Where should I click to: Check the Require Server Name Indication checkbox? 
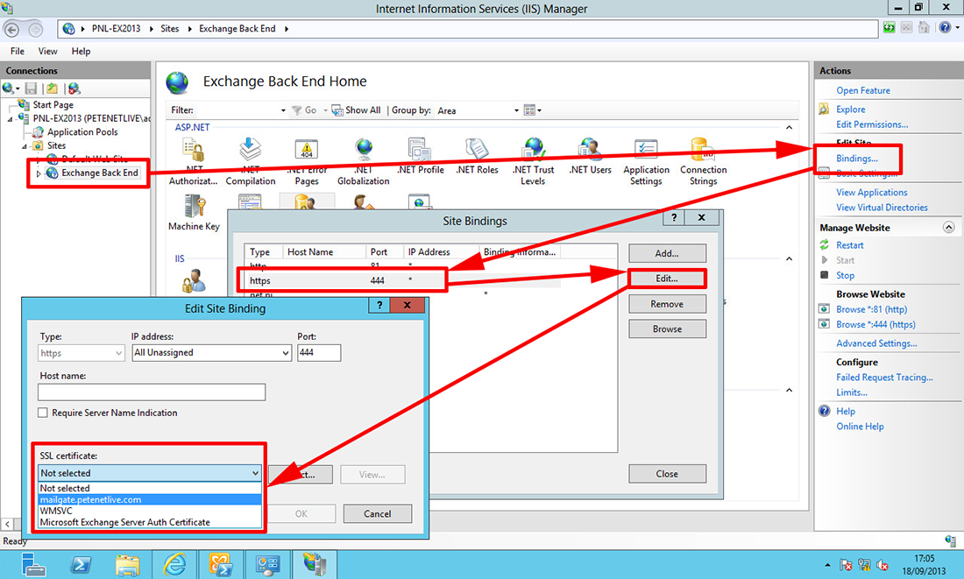click(40, 413)
